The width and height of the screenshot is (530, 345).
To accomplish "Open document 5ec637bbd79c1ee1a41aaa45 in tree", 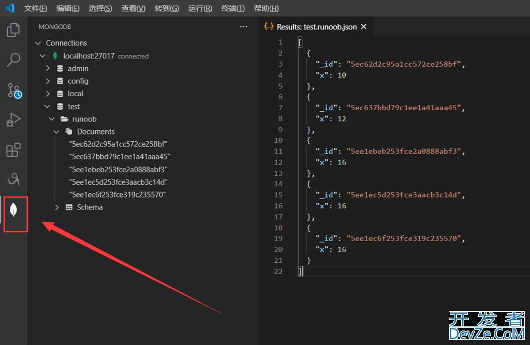I will coord(120,157).
